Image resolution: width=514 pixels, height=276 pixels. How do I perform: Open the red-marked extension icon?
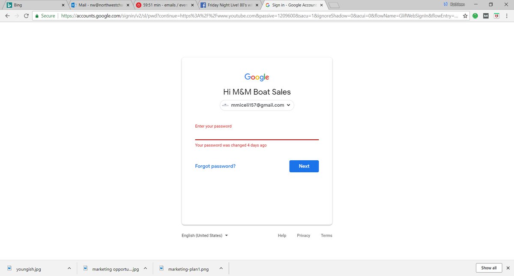[496, 16]
